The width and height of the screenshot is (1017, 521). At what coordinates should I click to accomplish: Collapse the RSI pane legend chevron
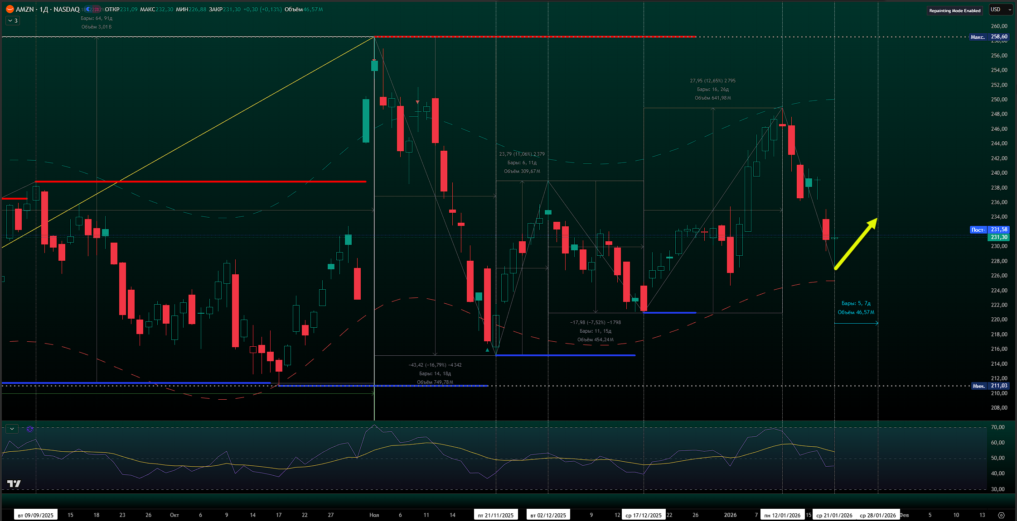pos(12,429)
